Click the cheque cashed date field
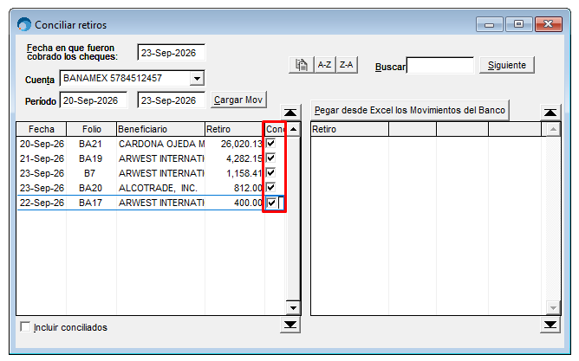579x361 pixels. pos(171,53)
